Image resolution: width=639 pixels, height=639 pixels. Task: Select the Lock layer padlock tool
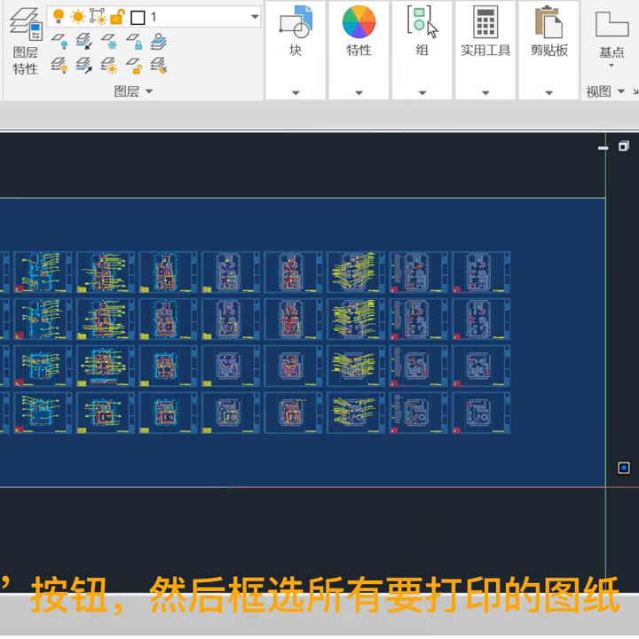[134, 42]
